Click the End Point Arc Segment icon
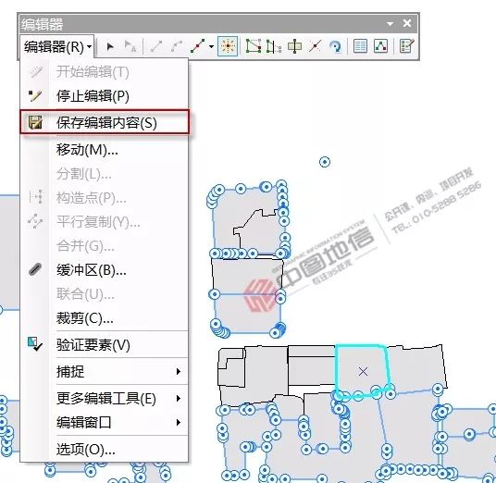 click(177, 47)
